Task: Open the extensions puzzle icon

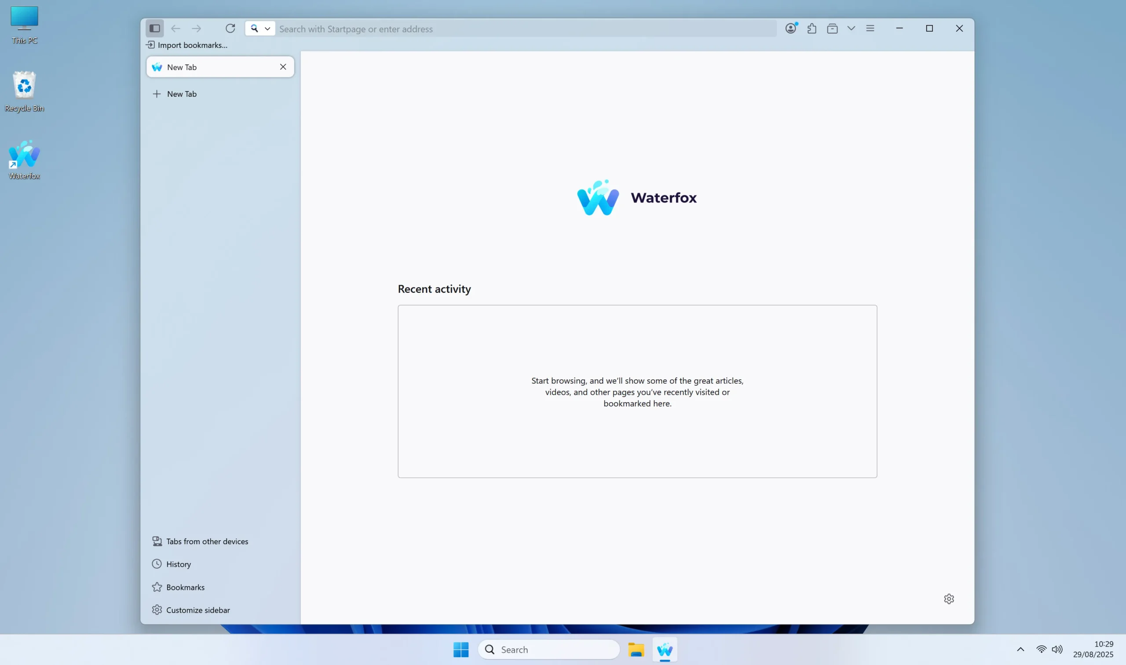Action: click(812, 29)
